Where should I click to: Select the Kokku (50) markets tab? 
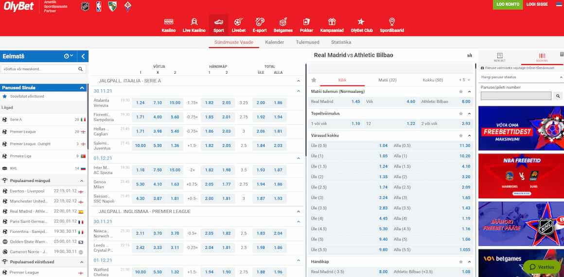[x=433, y=80]
